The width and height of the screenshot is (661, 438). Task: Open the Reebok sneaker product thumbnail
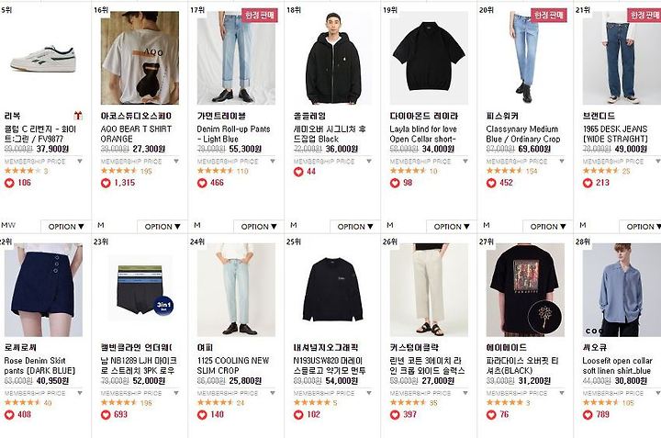43,58
